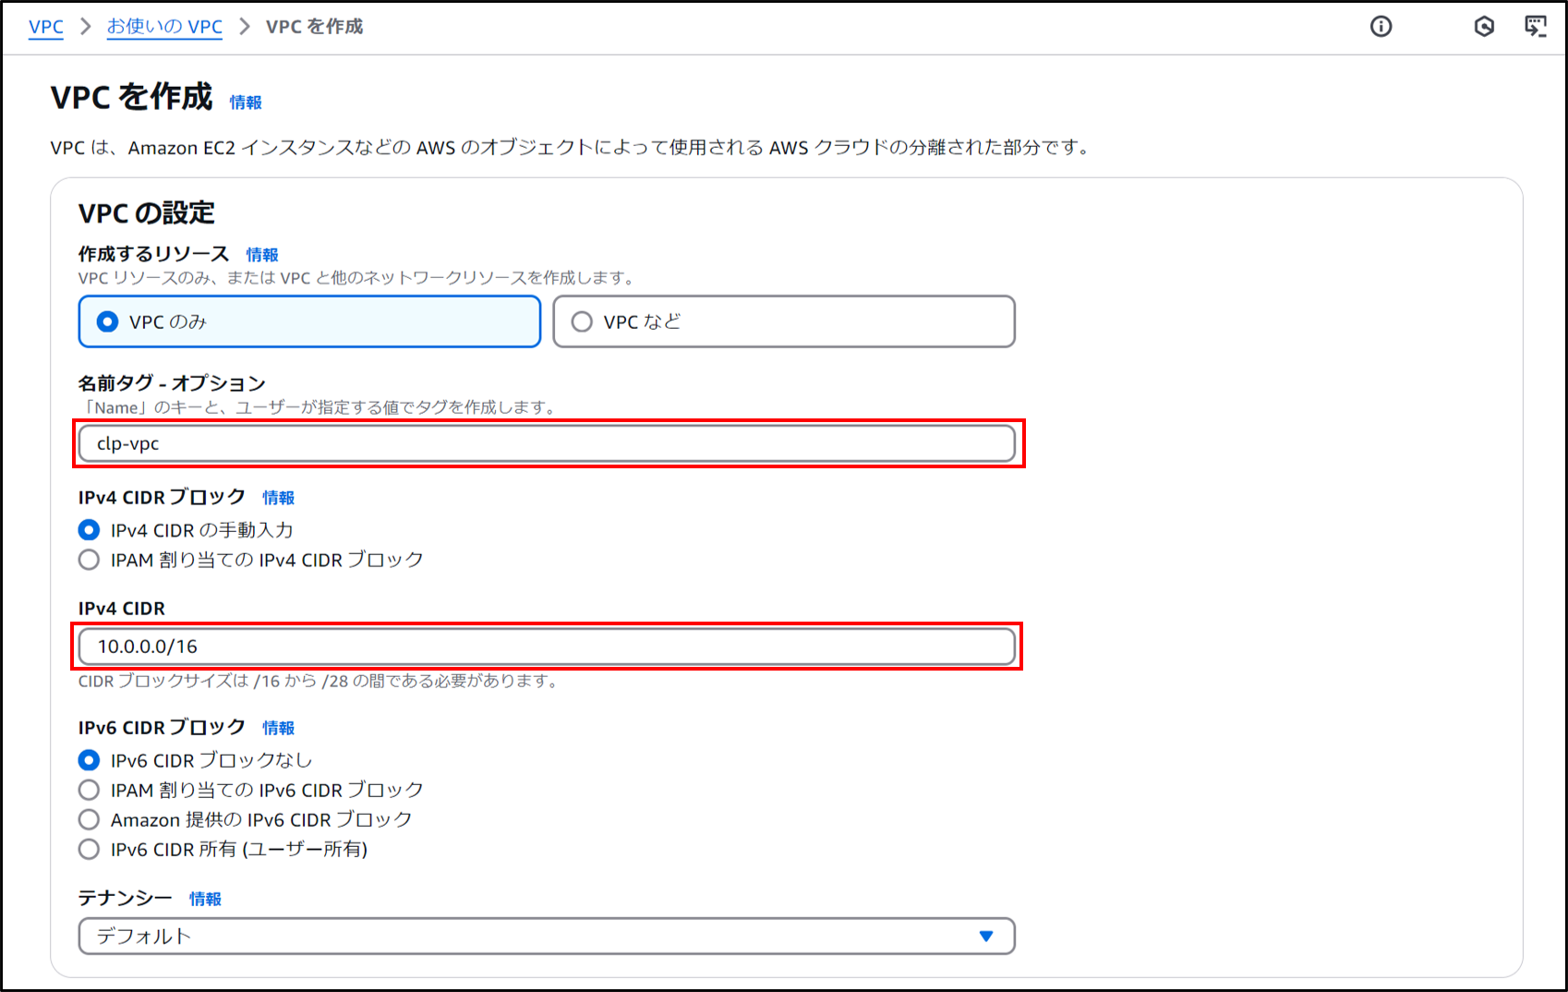Select the 'VPC のみ' radio option
Screen dimensions: 1568x992
click(x=108, y=321)
